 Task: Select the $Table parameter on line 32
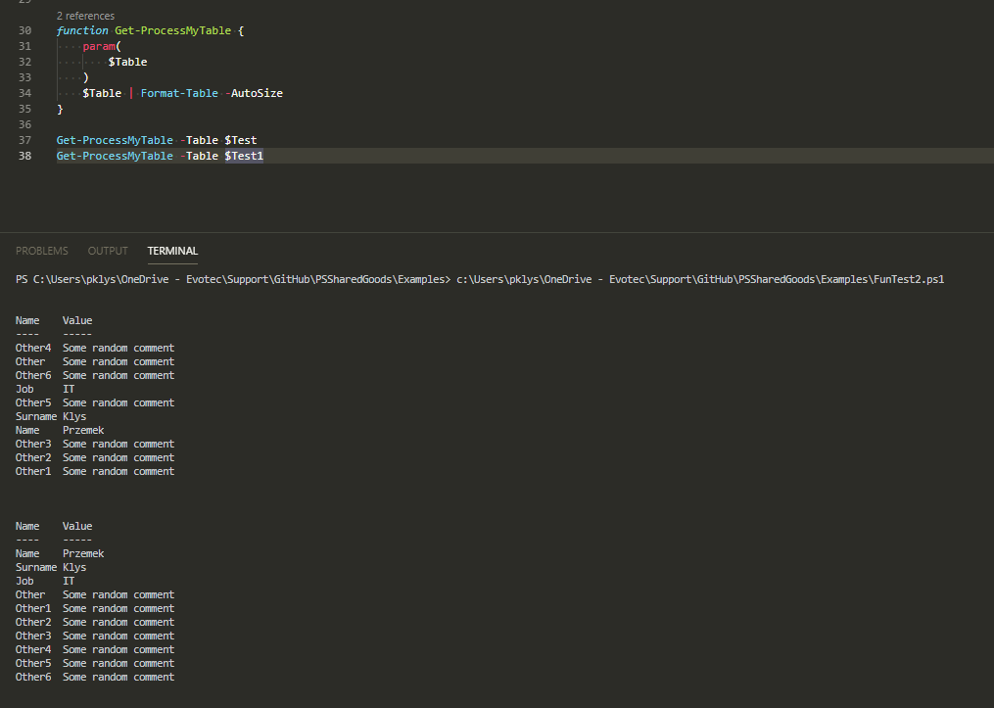pyautogui.click(x=127, y=62)
